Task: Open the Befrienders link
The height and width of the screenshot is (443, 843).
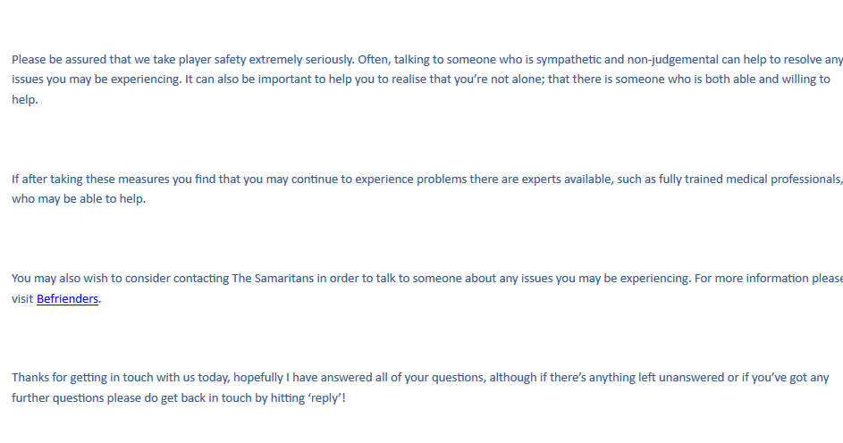Action: click(x=67, y=299)
